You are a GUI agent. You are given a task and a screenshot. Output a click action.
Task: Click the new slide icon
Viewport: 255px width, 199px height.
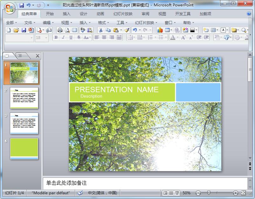[x=206, y=30]
